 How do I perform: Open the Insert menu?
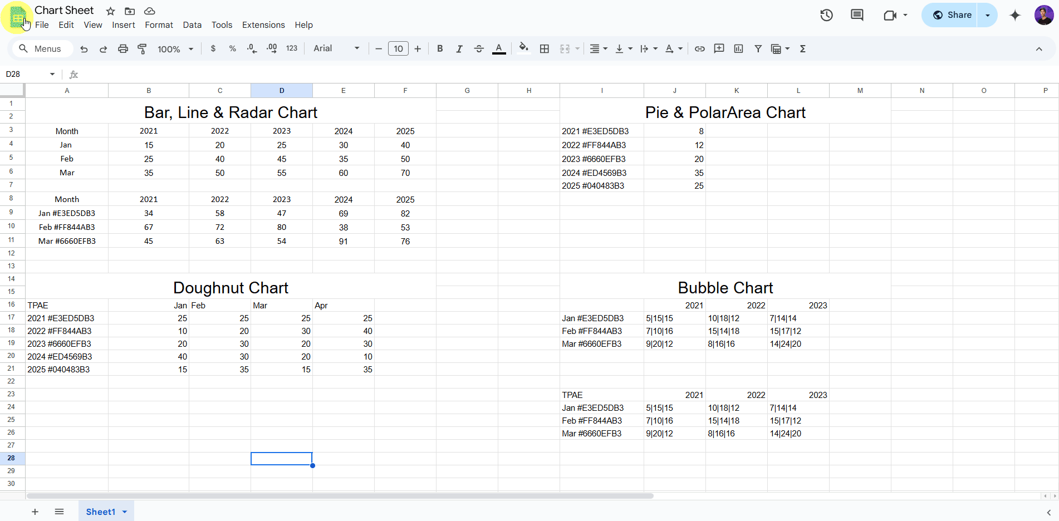tap(123, 25)
